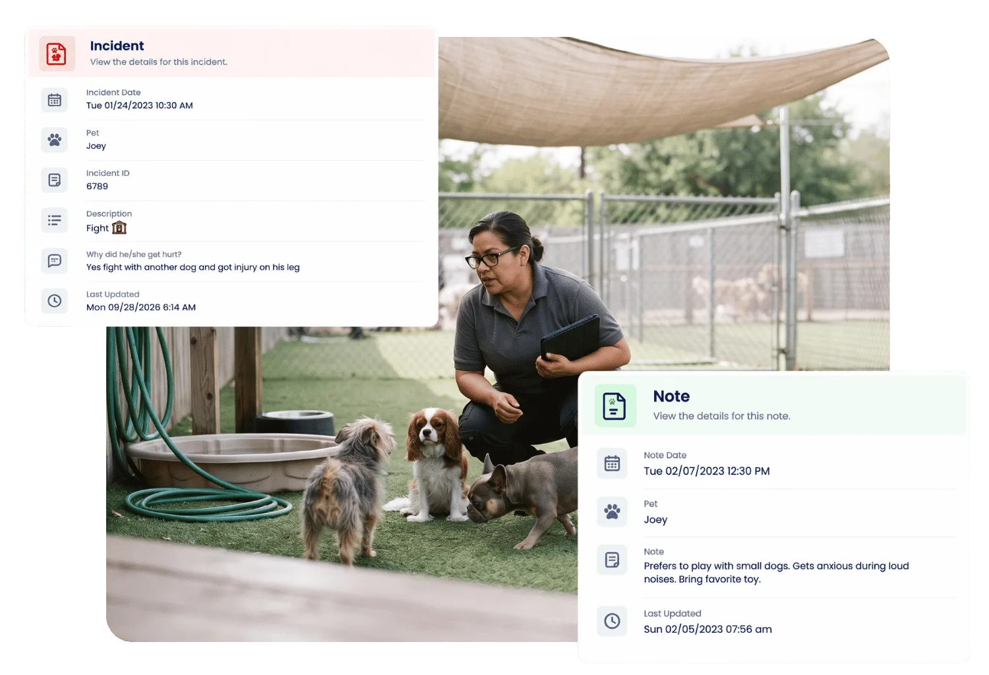Image resolution: width=989 pixels, height=675 pixels.
Task: Click the date 'Tue 01/24/2023 10:30 AM'
Action: 140,105
